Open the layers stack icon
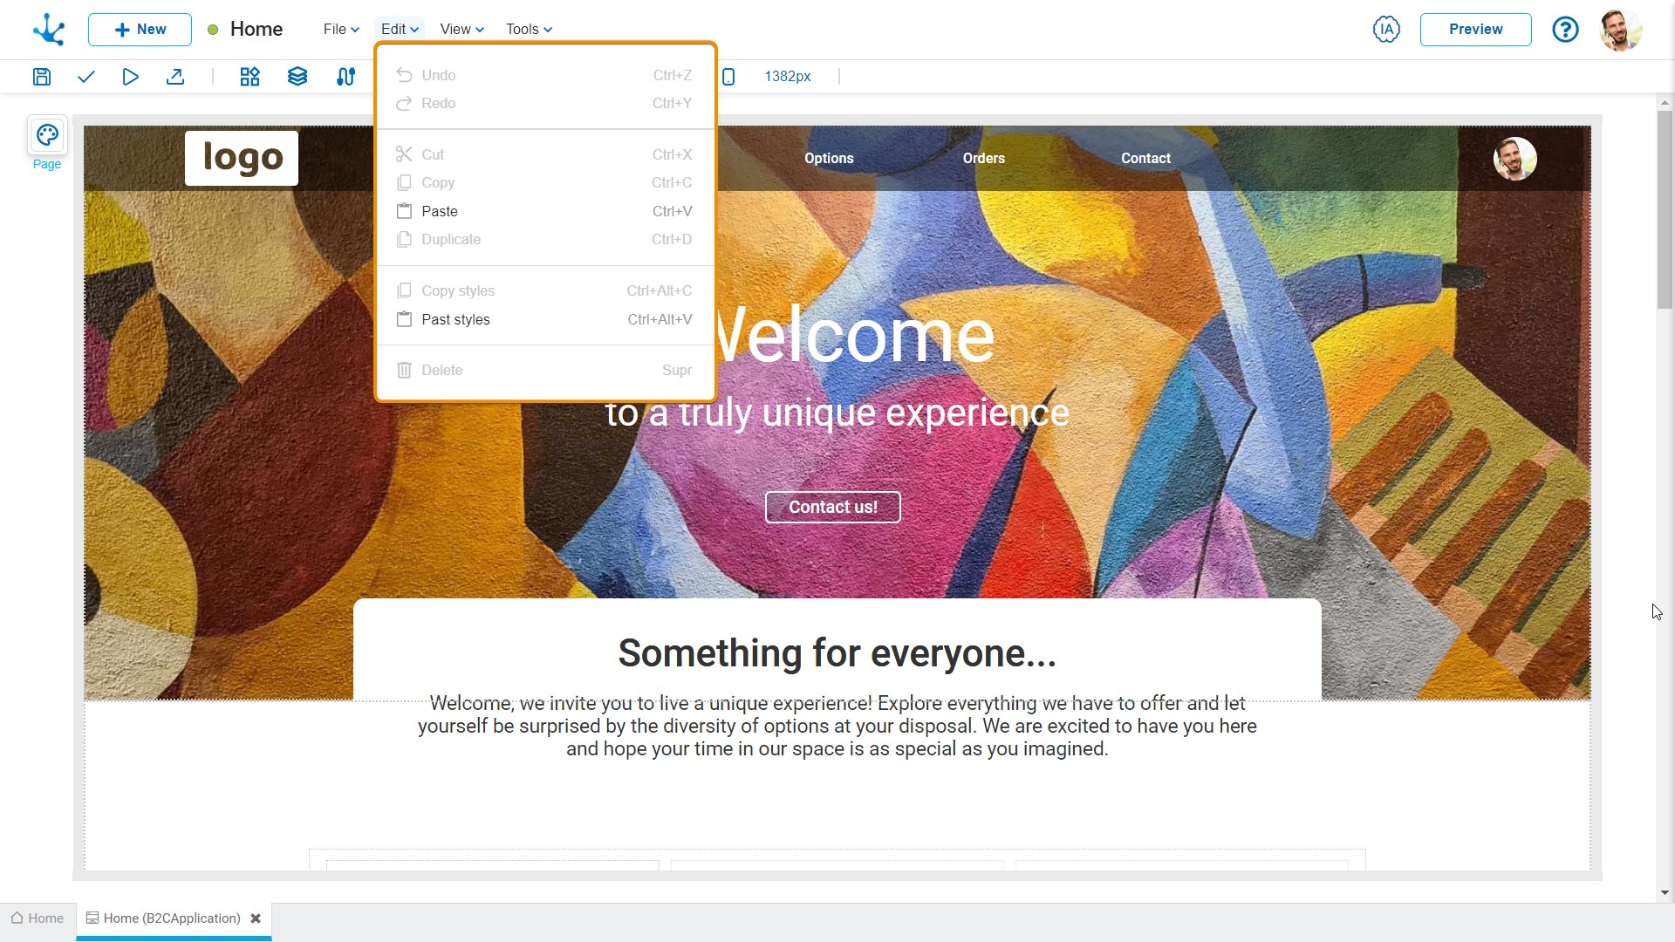This screenshot has width=1675, height=942. [x=297, y=77]
